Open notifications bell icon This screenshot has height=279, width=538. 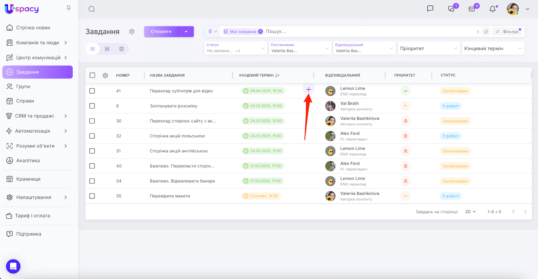492,9
